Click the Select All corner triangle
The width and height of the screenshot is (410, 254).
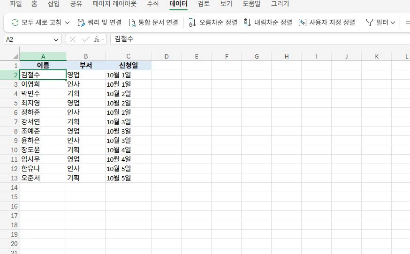(x=15, y=56)
